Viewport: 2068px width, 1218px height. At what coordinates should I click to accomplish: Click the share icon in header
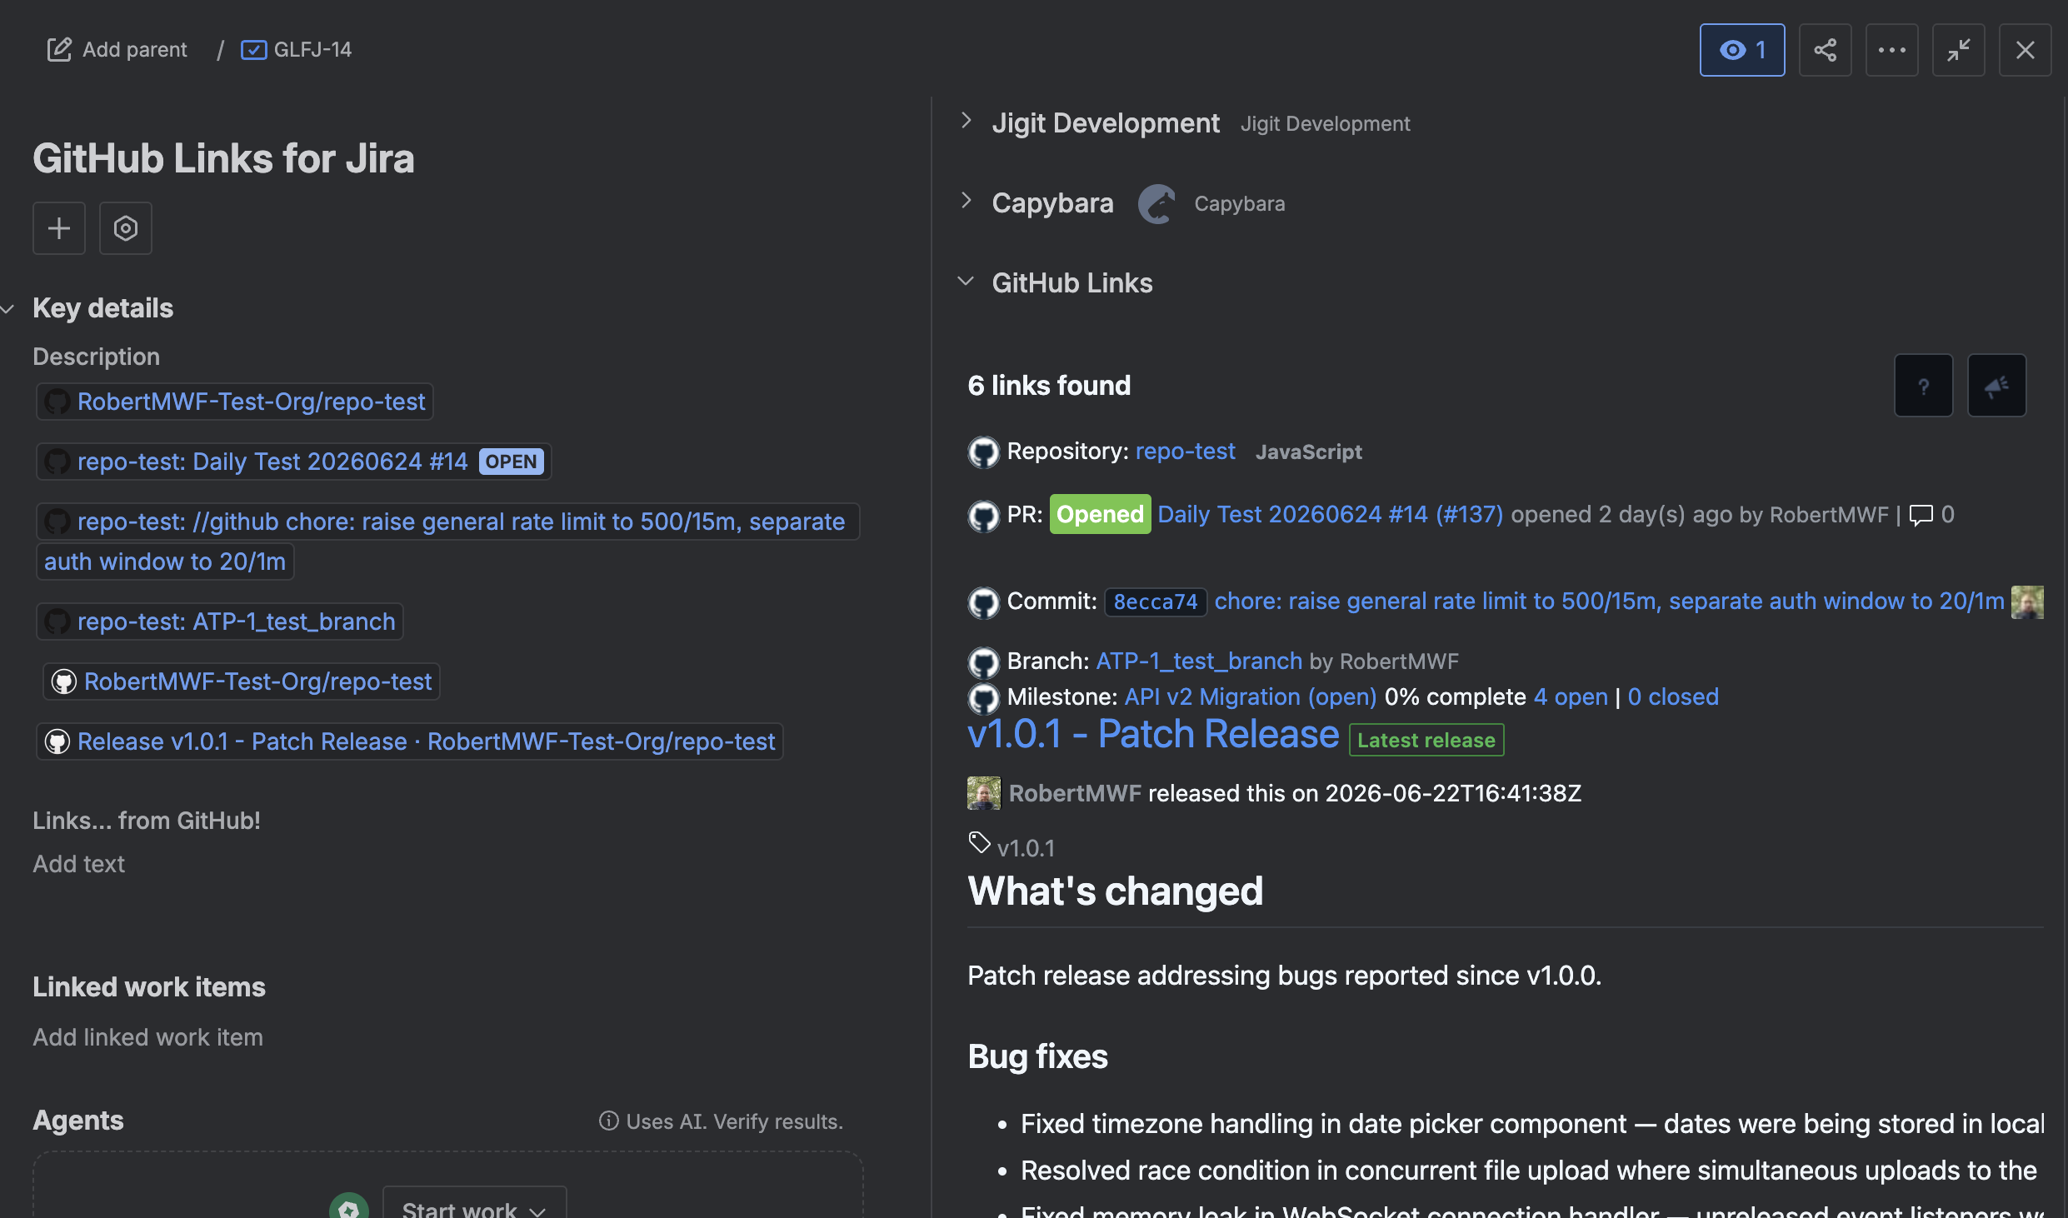pos(1825,50)
